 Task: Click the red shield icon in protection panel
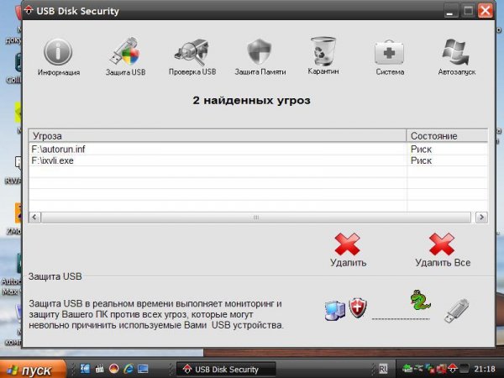point(358,307)
